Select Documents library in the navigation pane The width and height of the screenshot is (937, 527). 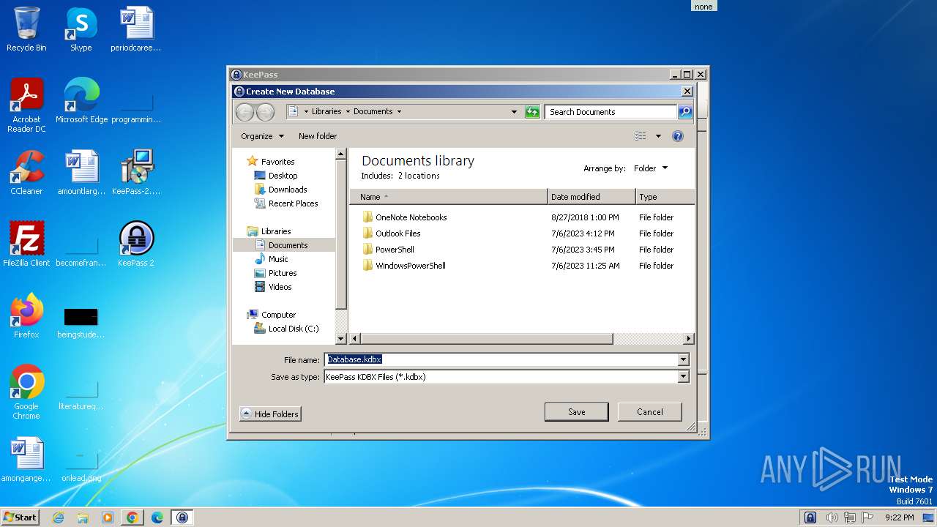click(288, 245)
